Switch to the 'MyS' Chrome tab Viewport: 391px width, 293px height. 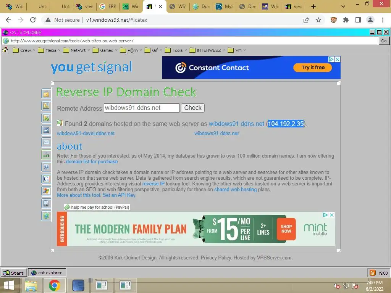coord(225,6)
